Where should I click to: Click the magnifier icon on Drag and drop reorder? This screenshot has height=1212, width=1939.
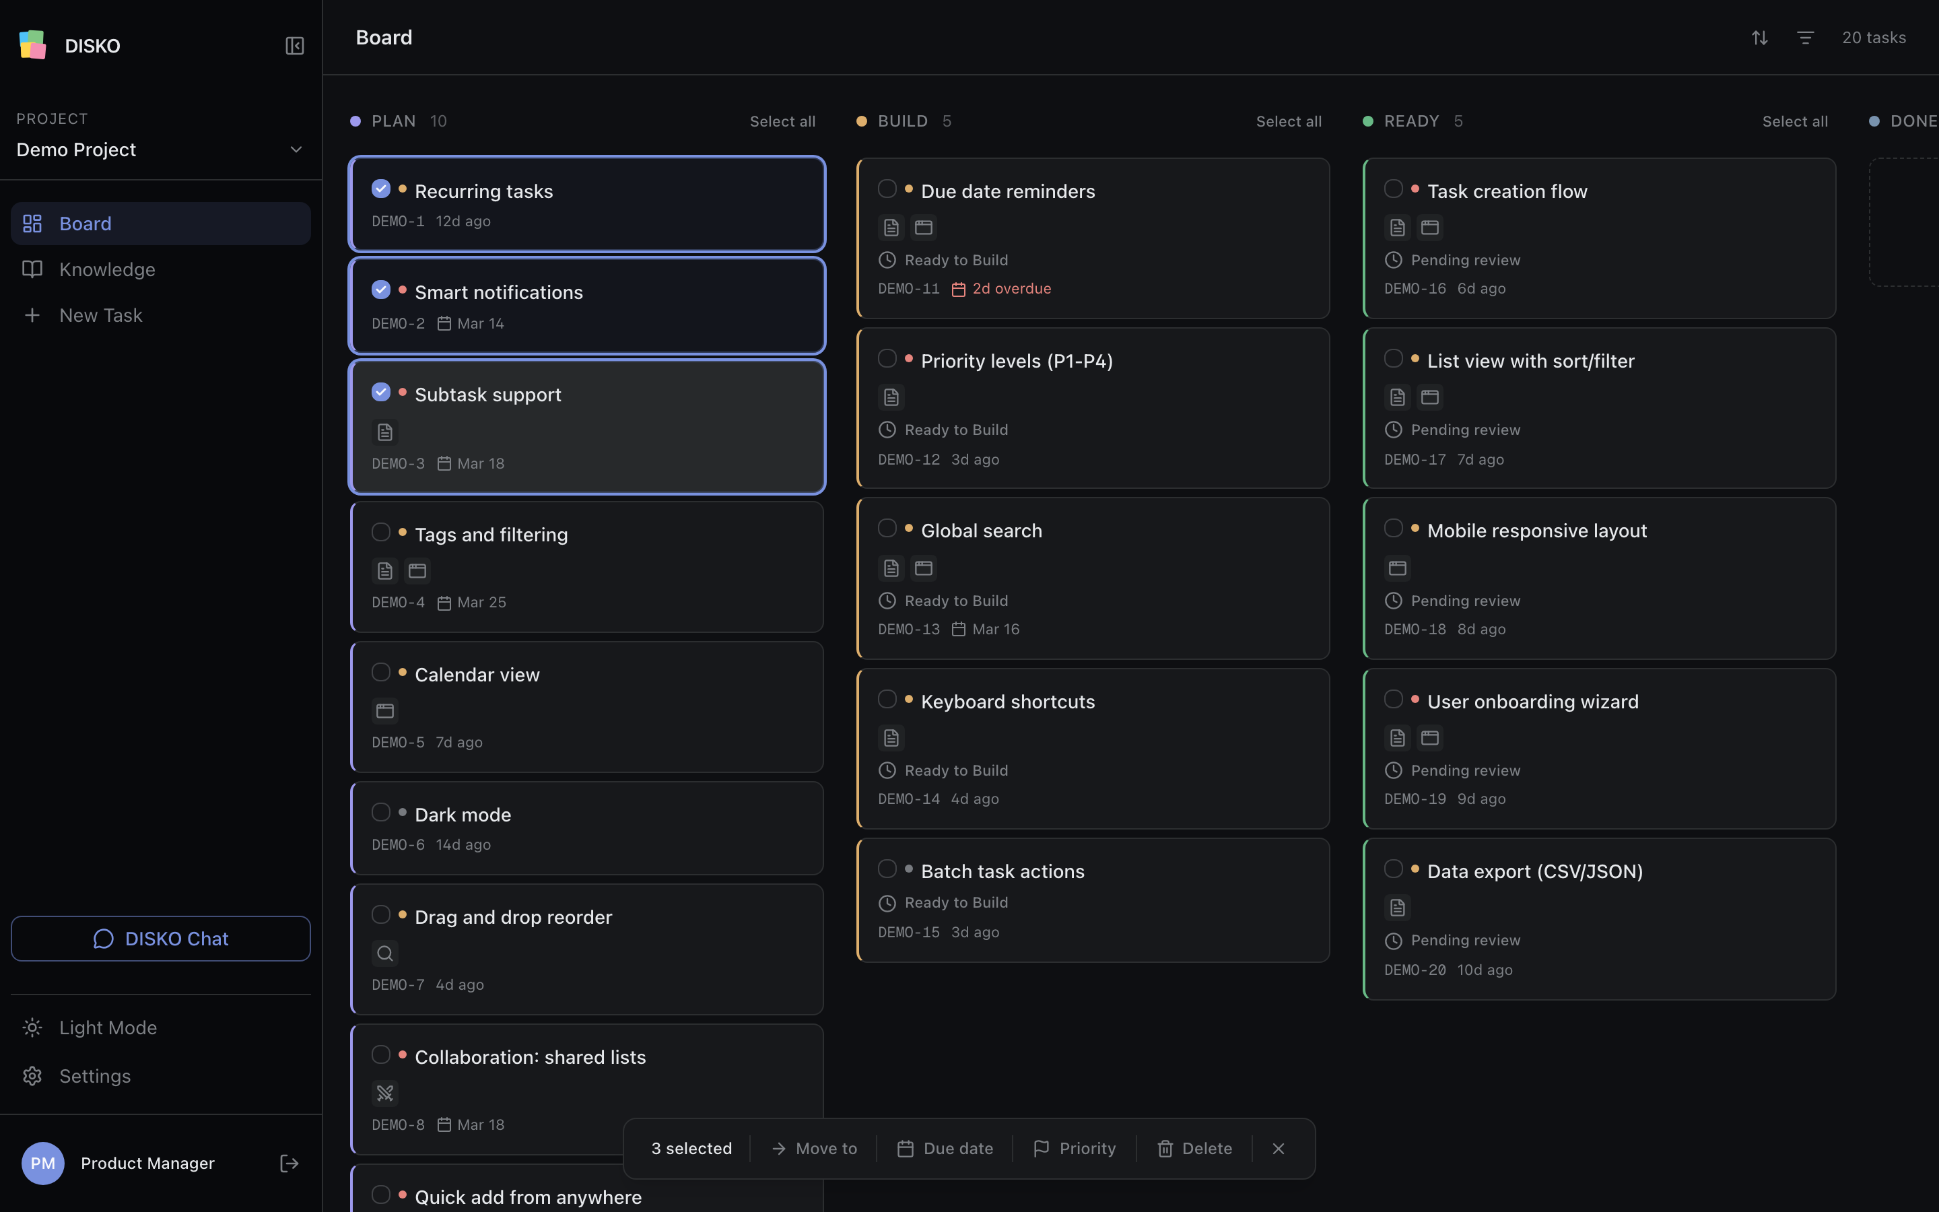pyautogui.click(x=384, y=953)
